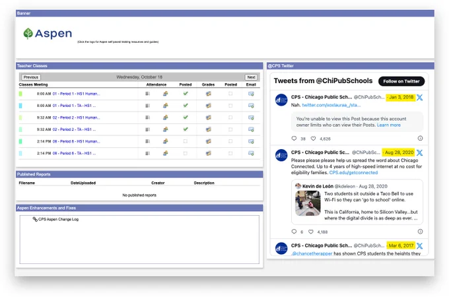Like the tweet with 4,188 likes
Screen dimensions: 449x297
(x=311, y=232)
